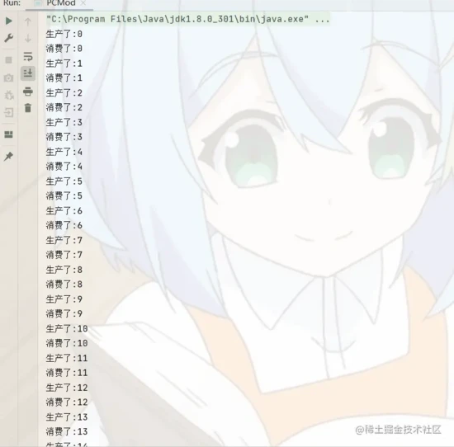This screenshot has height=447, width=454.
Task: Click output line 消费了:3
Action: (64, 137)
